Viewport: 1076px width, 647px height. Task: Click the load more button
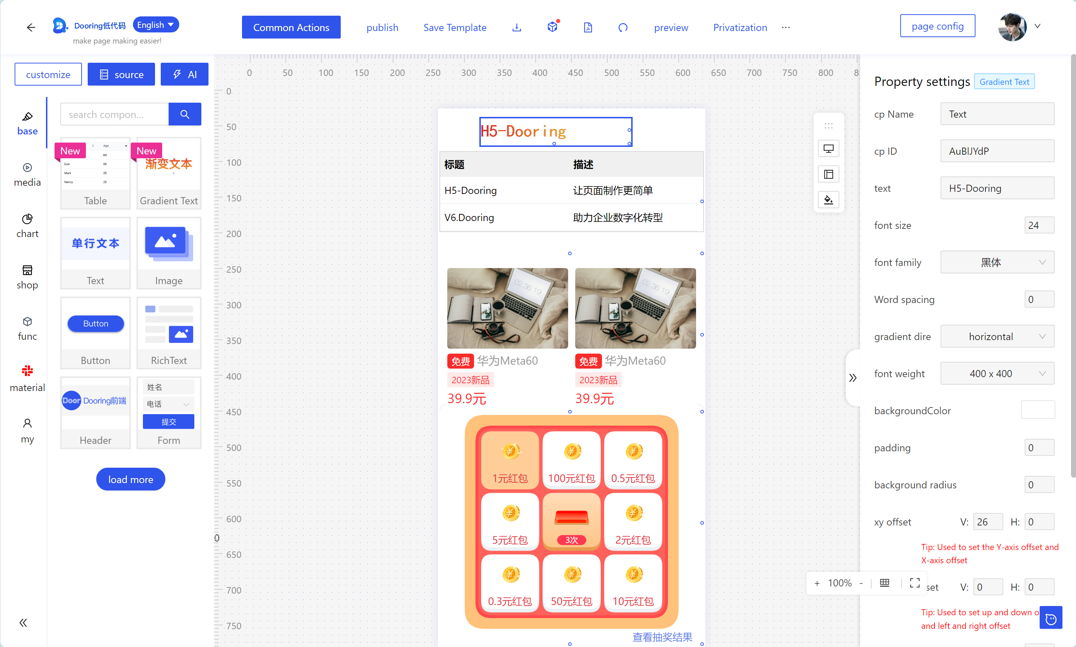pyautogui.click(x=130, y=479)
